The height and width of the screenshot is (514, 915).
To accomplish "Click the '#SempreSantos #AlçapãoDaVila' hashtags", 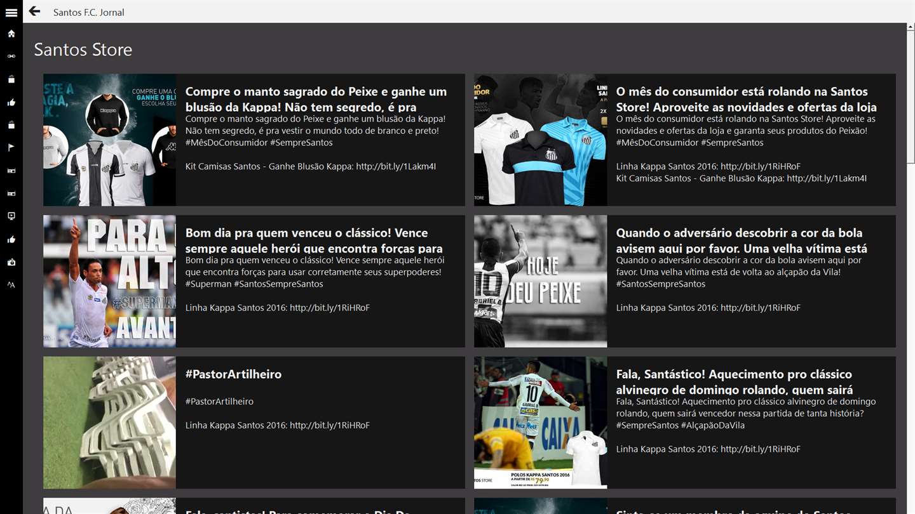I will click(x=681, y=426).
